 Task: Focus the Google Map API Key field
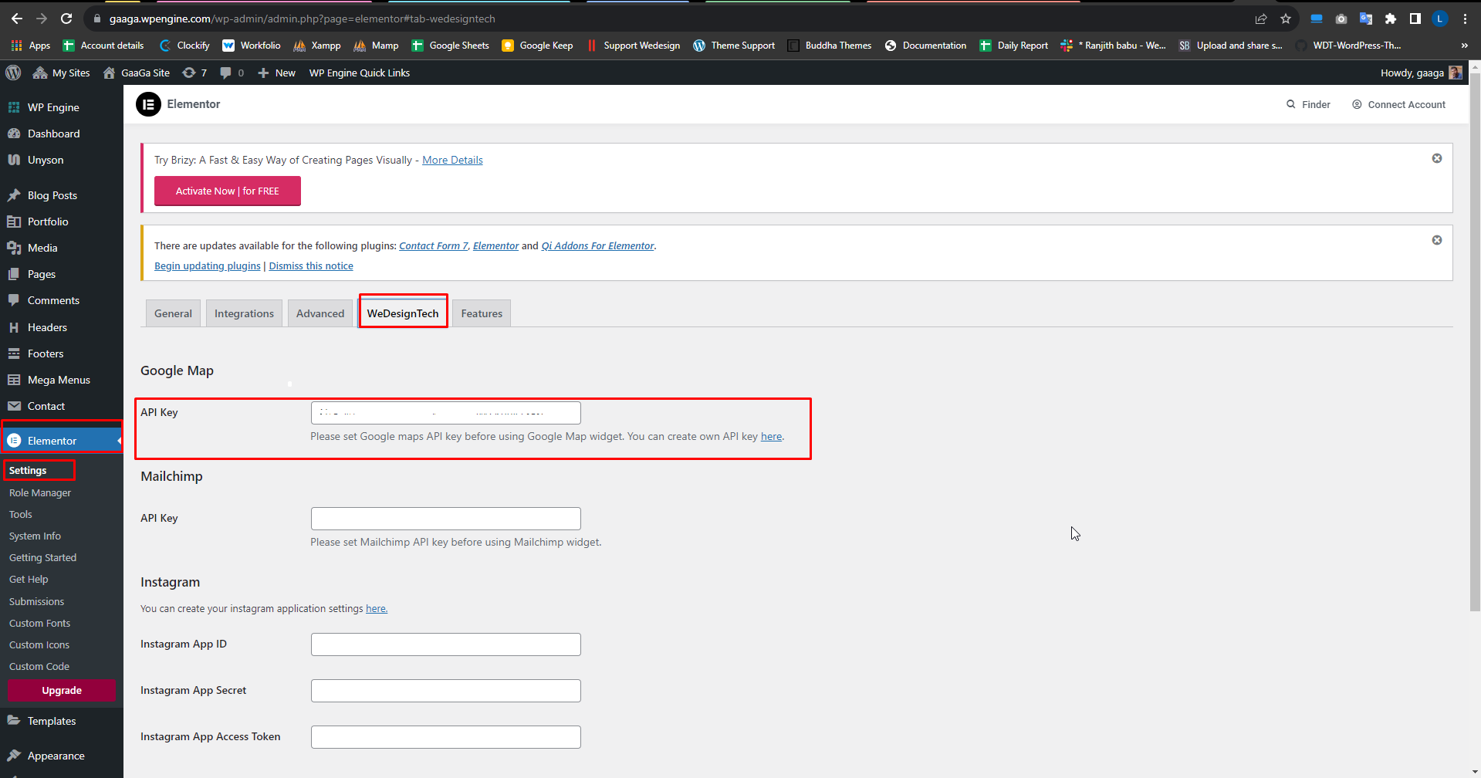click(x=446, y=413)
